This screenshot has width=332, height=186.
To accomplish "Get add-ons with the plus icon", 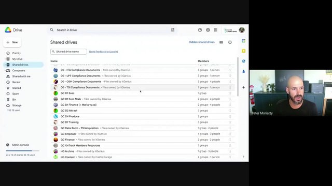I will pos(243,87).
